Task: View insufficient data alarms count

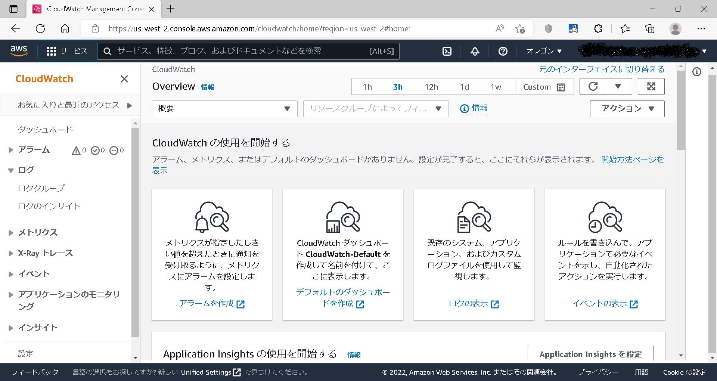Action: [x=117, y=150]
